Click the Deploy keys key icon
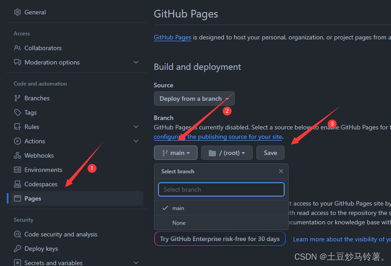Image resolution: width=391 pixels, height=266 pixels. pos(18,249)
